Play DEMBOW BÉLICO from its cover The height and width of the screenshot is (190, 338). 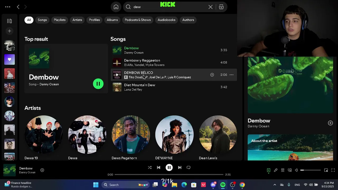coord(117,75)
